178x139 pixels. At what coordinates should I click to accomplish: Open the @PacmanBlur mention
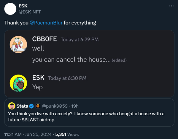pos(46,23)
